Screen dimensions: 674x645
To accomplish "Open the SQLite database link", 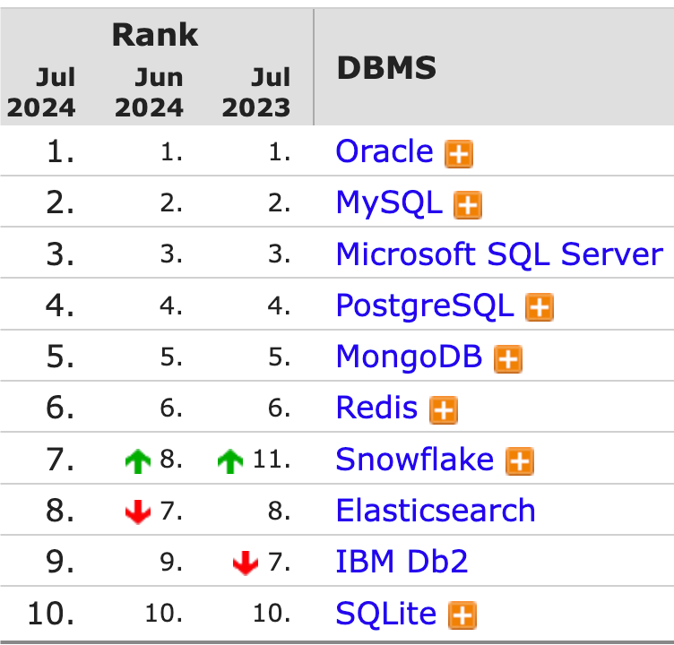I will pyautogui.click(x=385, y=613).
